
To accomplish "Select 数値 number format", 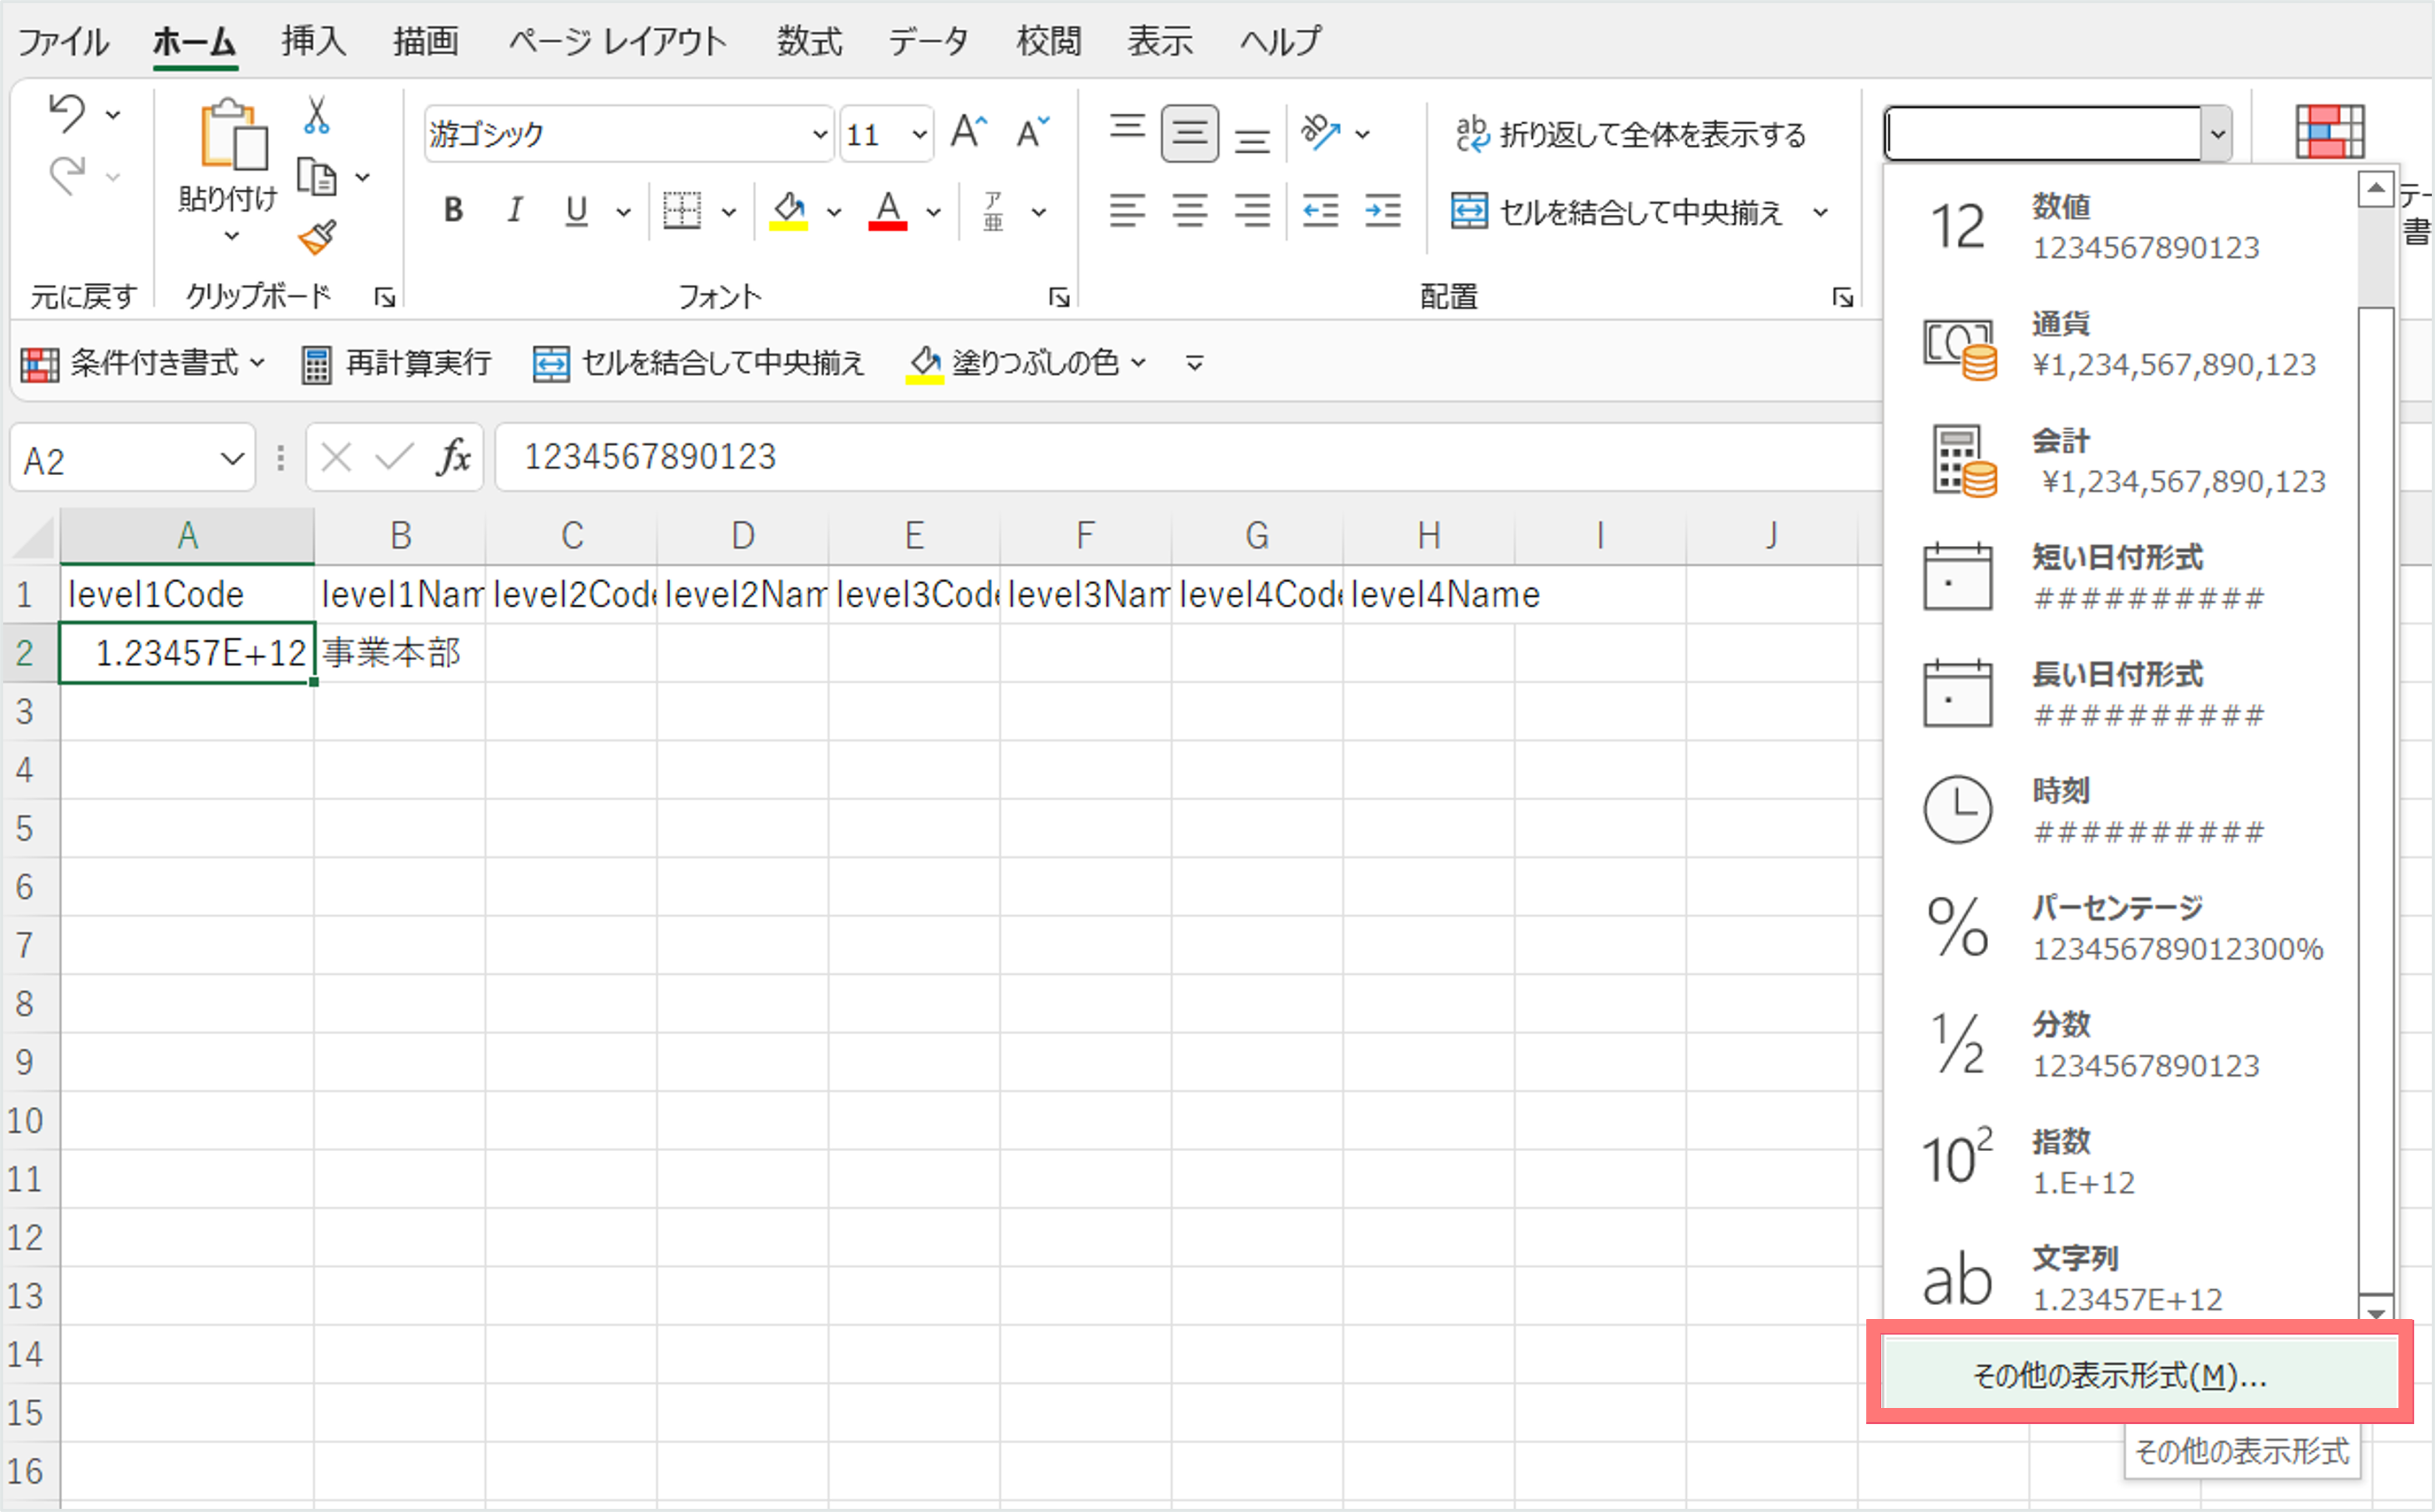I will click(x=2119, y=226).
